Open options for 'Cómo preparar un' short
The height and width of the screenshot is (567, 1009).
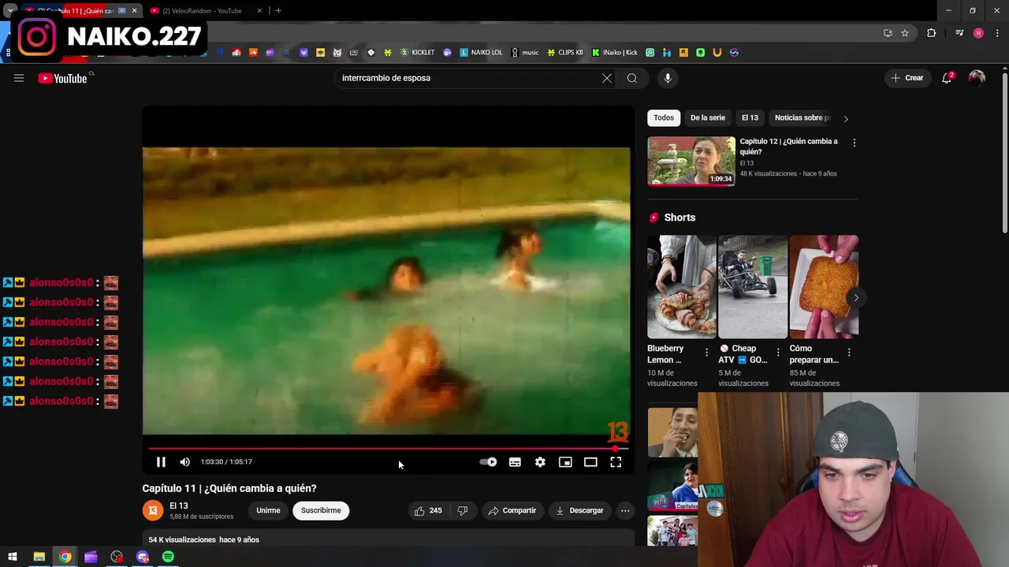pyautogui.click(x=849, y=352)
